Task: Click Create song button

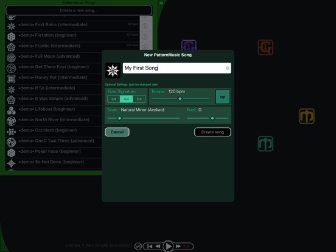Action: [212, 132]
